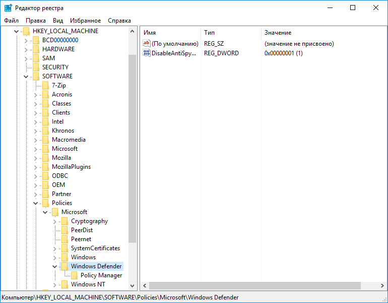The image size is (388, 303).
Task: Click the string value icon for (По умолчанию)
Action: pyautogui.click(x=147, y=44)
